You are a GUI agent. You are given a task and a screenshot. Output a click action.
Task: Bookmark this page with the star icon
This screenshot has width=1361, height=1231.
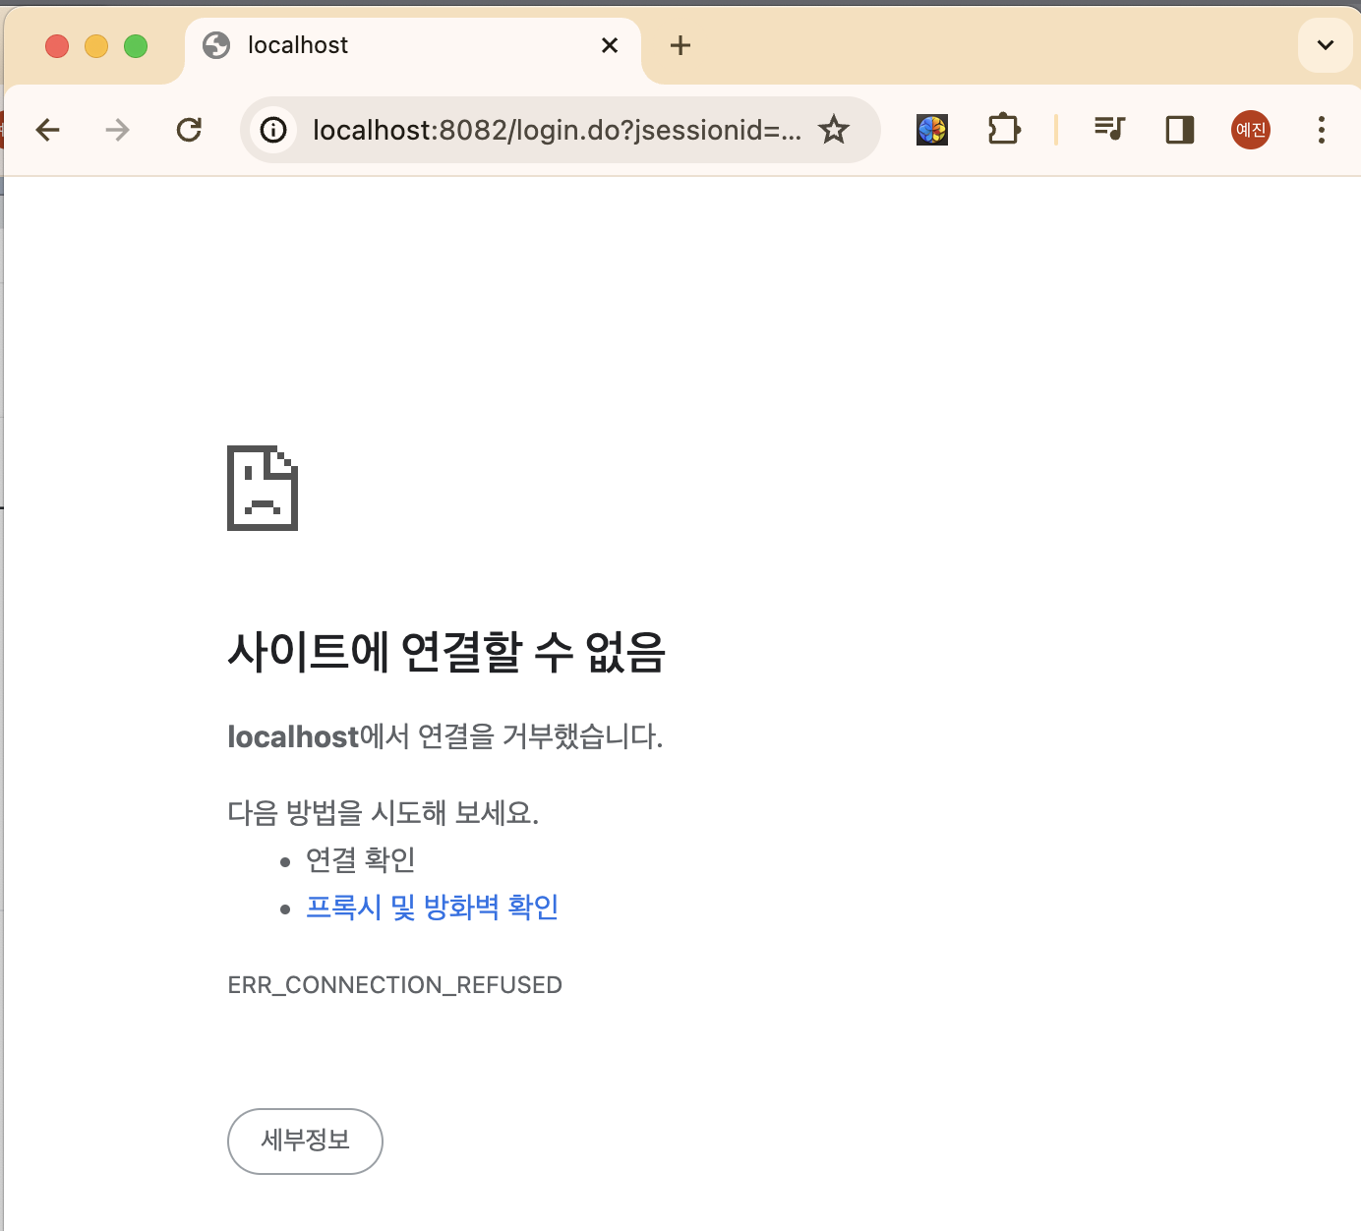click(834, 129)
